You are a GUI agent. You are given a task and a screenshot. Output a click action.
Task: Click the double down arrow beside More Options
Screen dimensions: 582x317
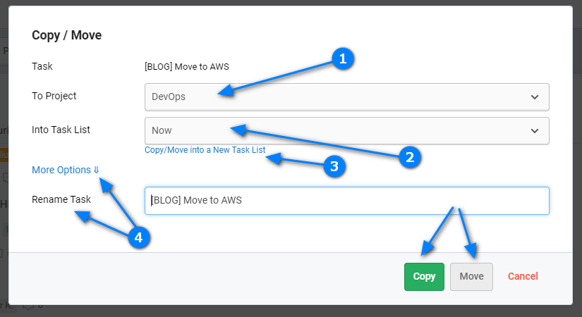point(96,170)
